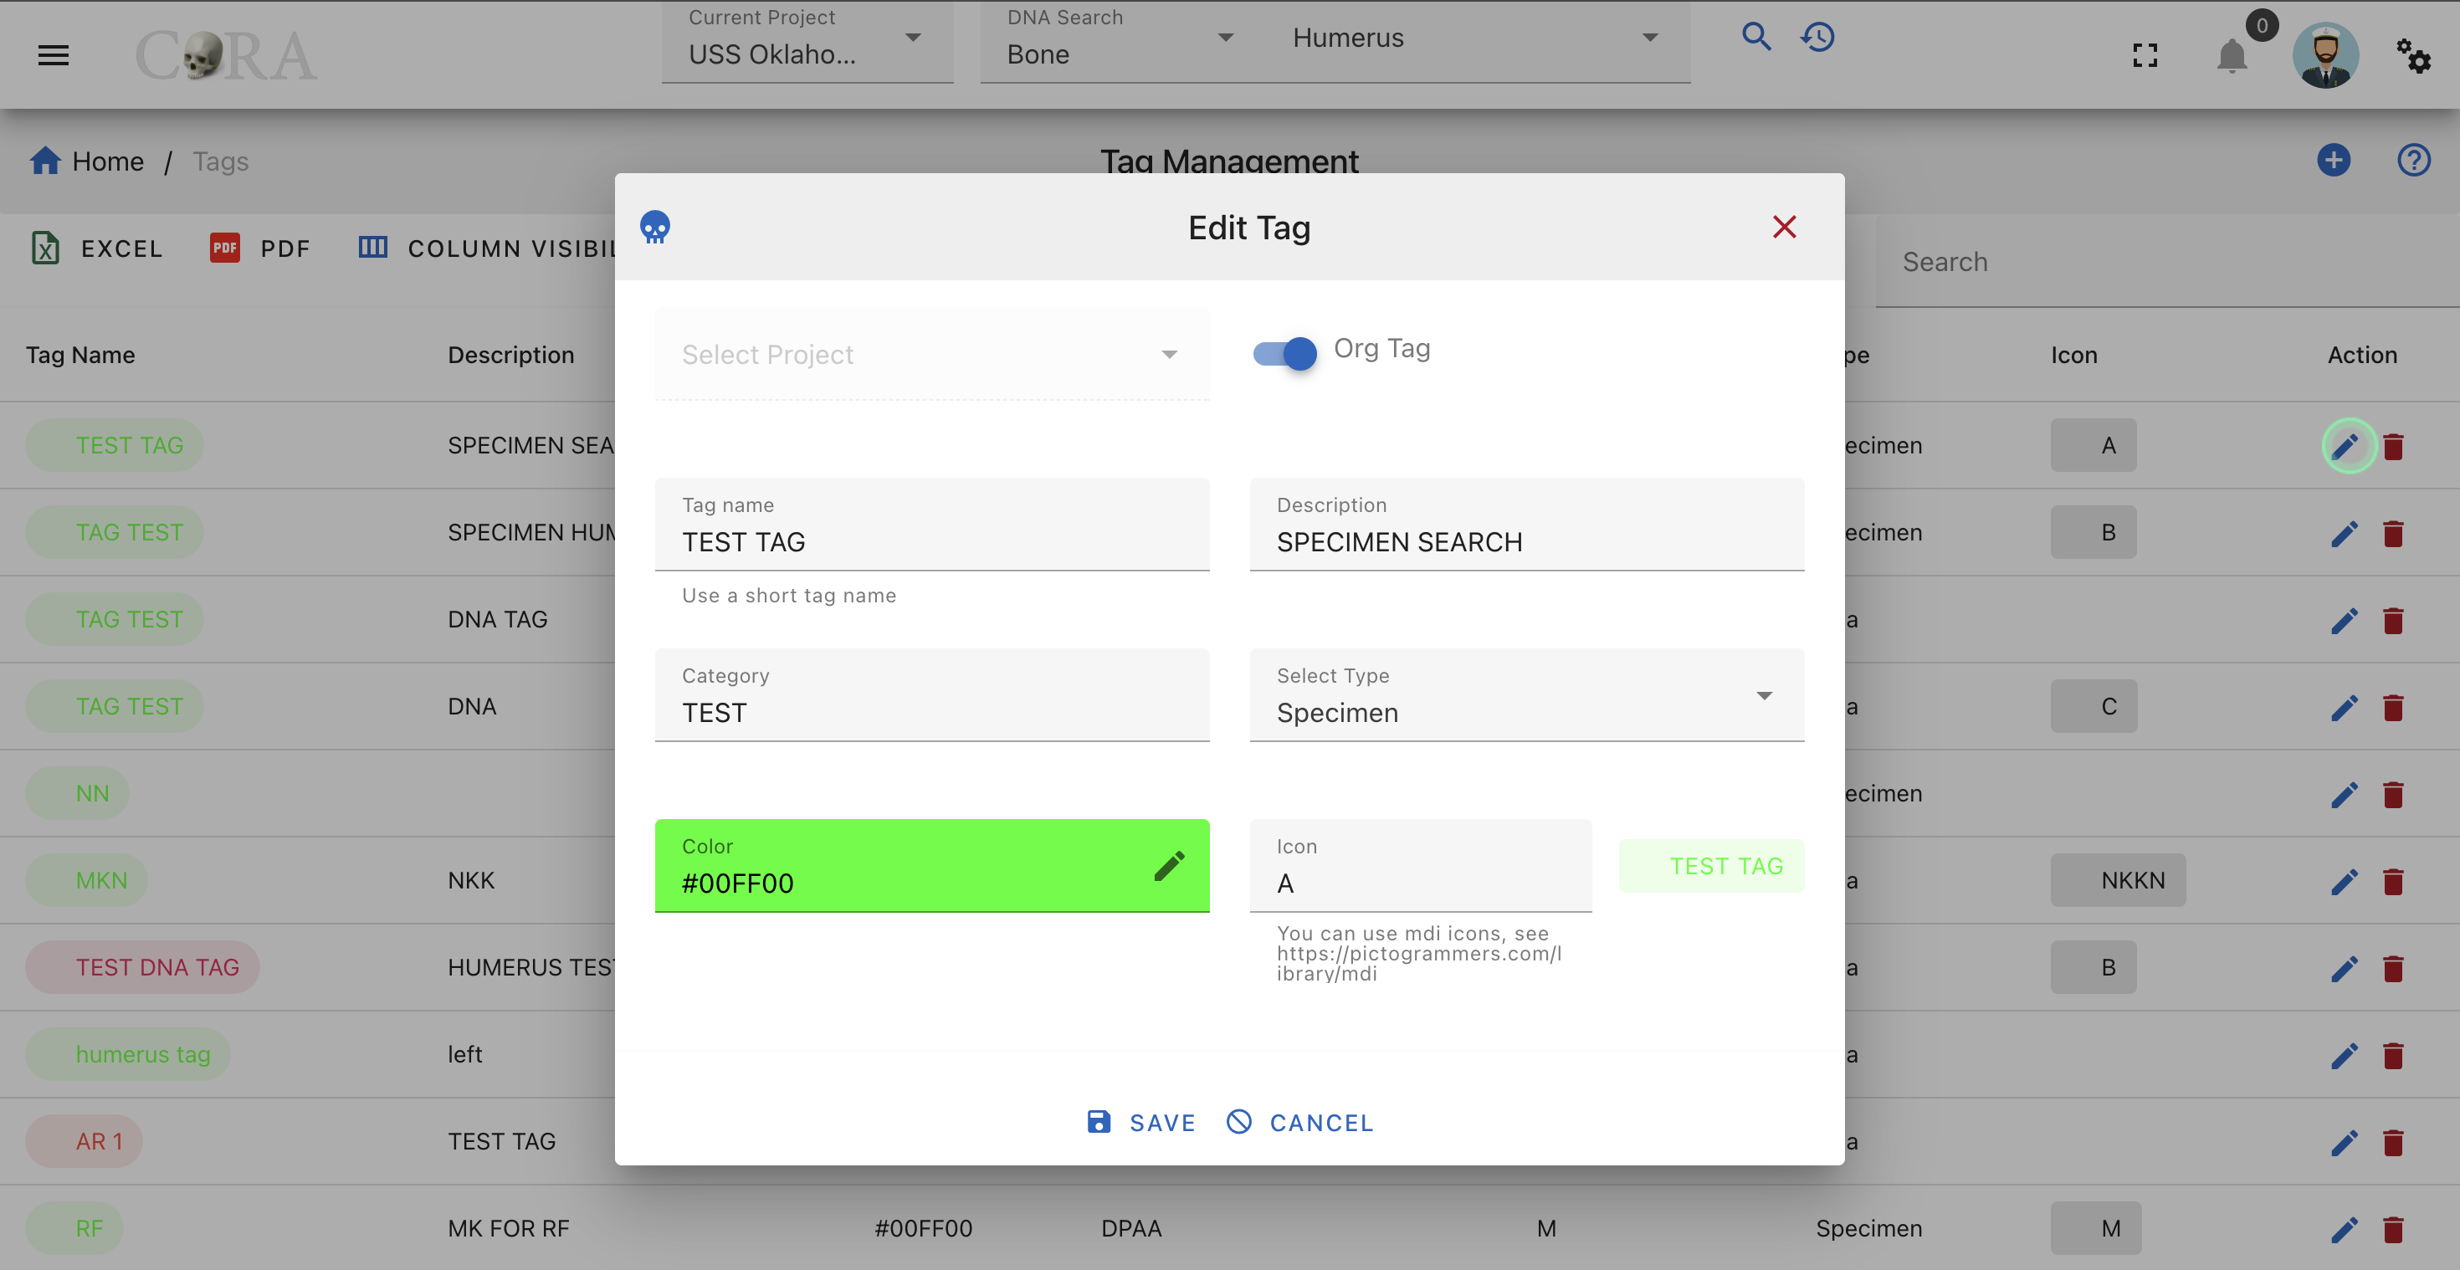The width and height of the screenshot is (2460, 1270).
Task: Edit the TEST DNA TAG row
Action: pyautogui.click(x=2345, y=967)
